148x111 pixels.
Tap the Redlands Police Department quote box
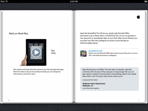point(109,79)
